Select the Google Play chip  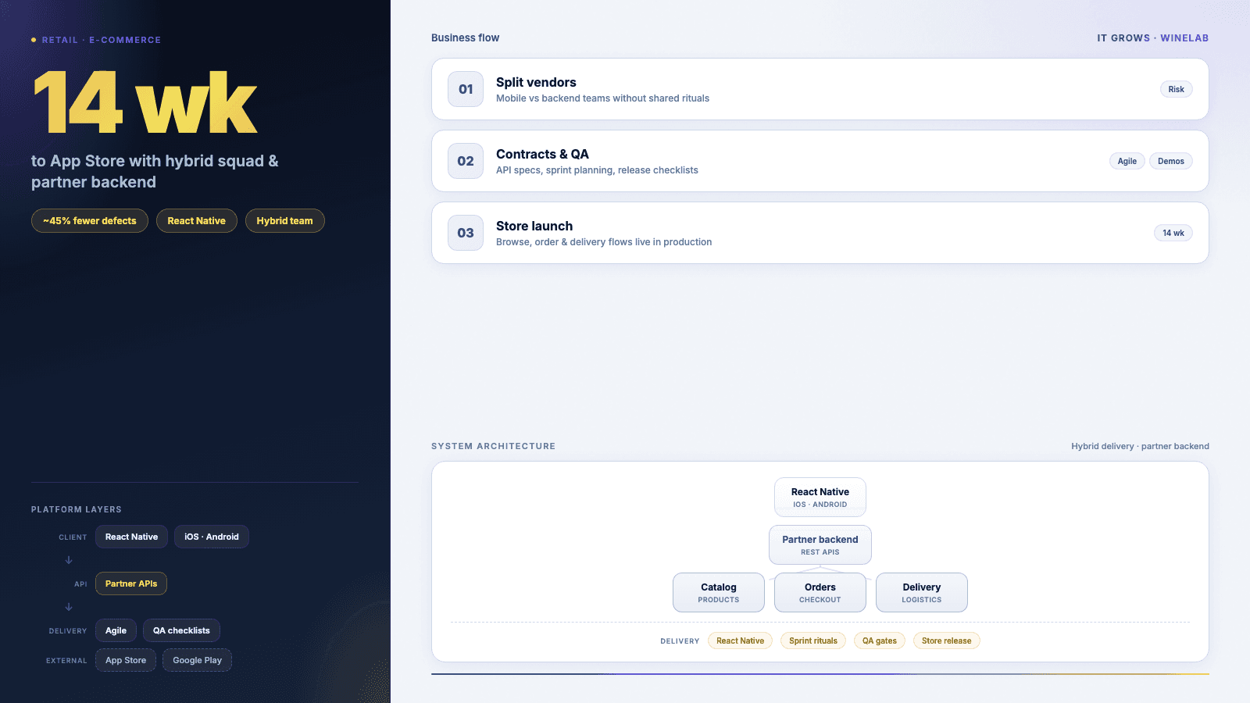(x=197, y=660)
